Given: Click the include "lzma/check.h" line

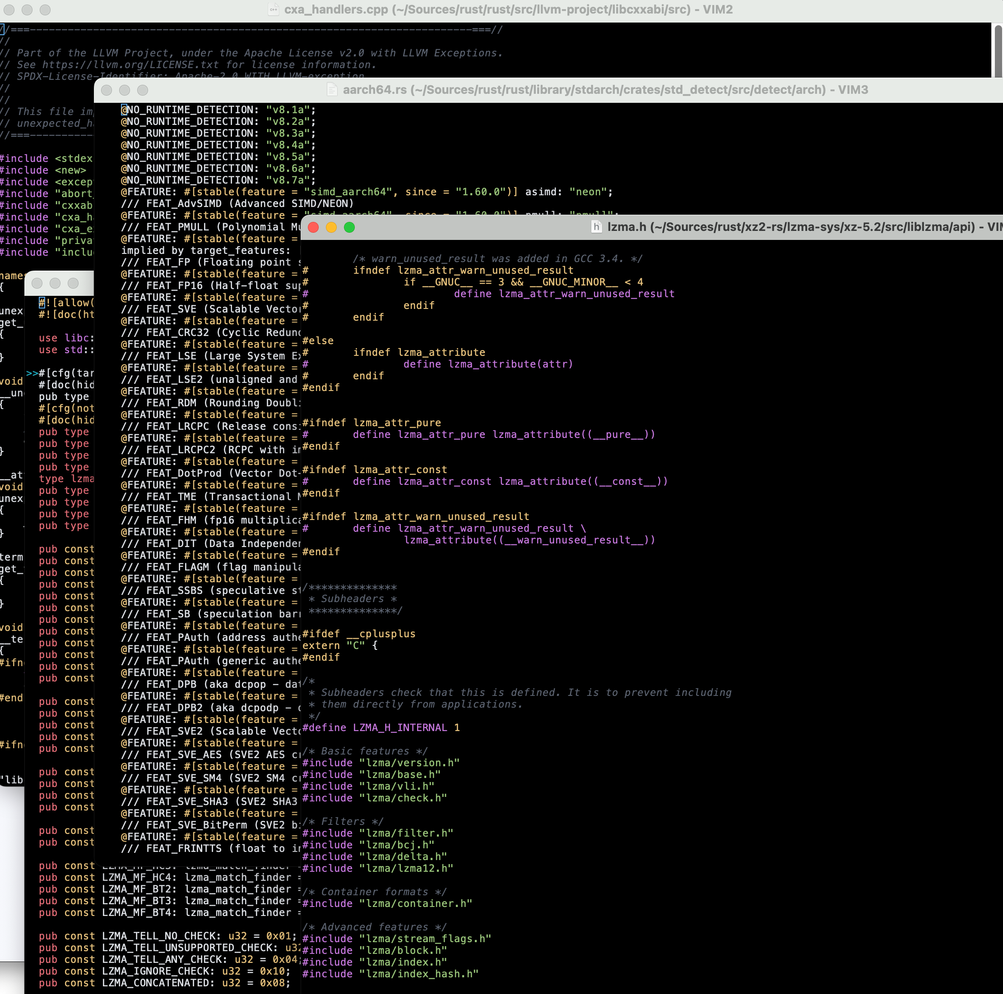Looking at the screenshot, I should [x=375, y=798].
